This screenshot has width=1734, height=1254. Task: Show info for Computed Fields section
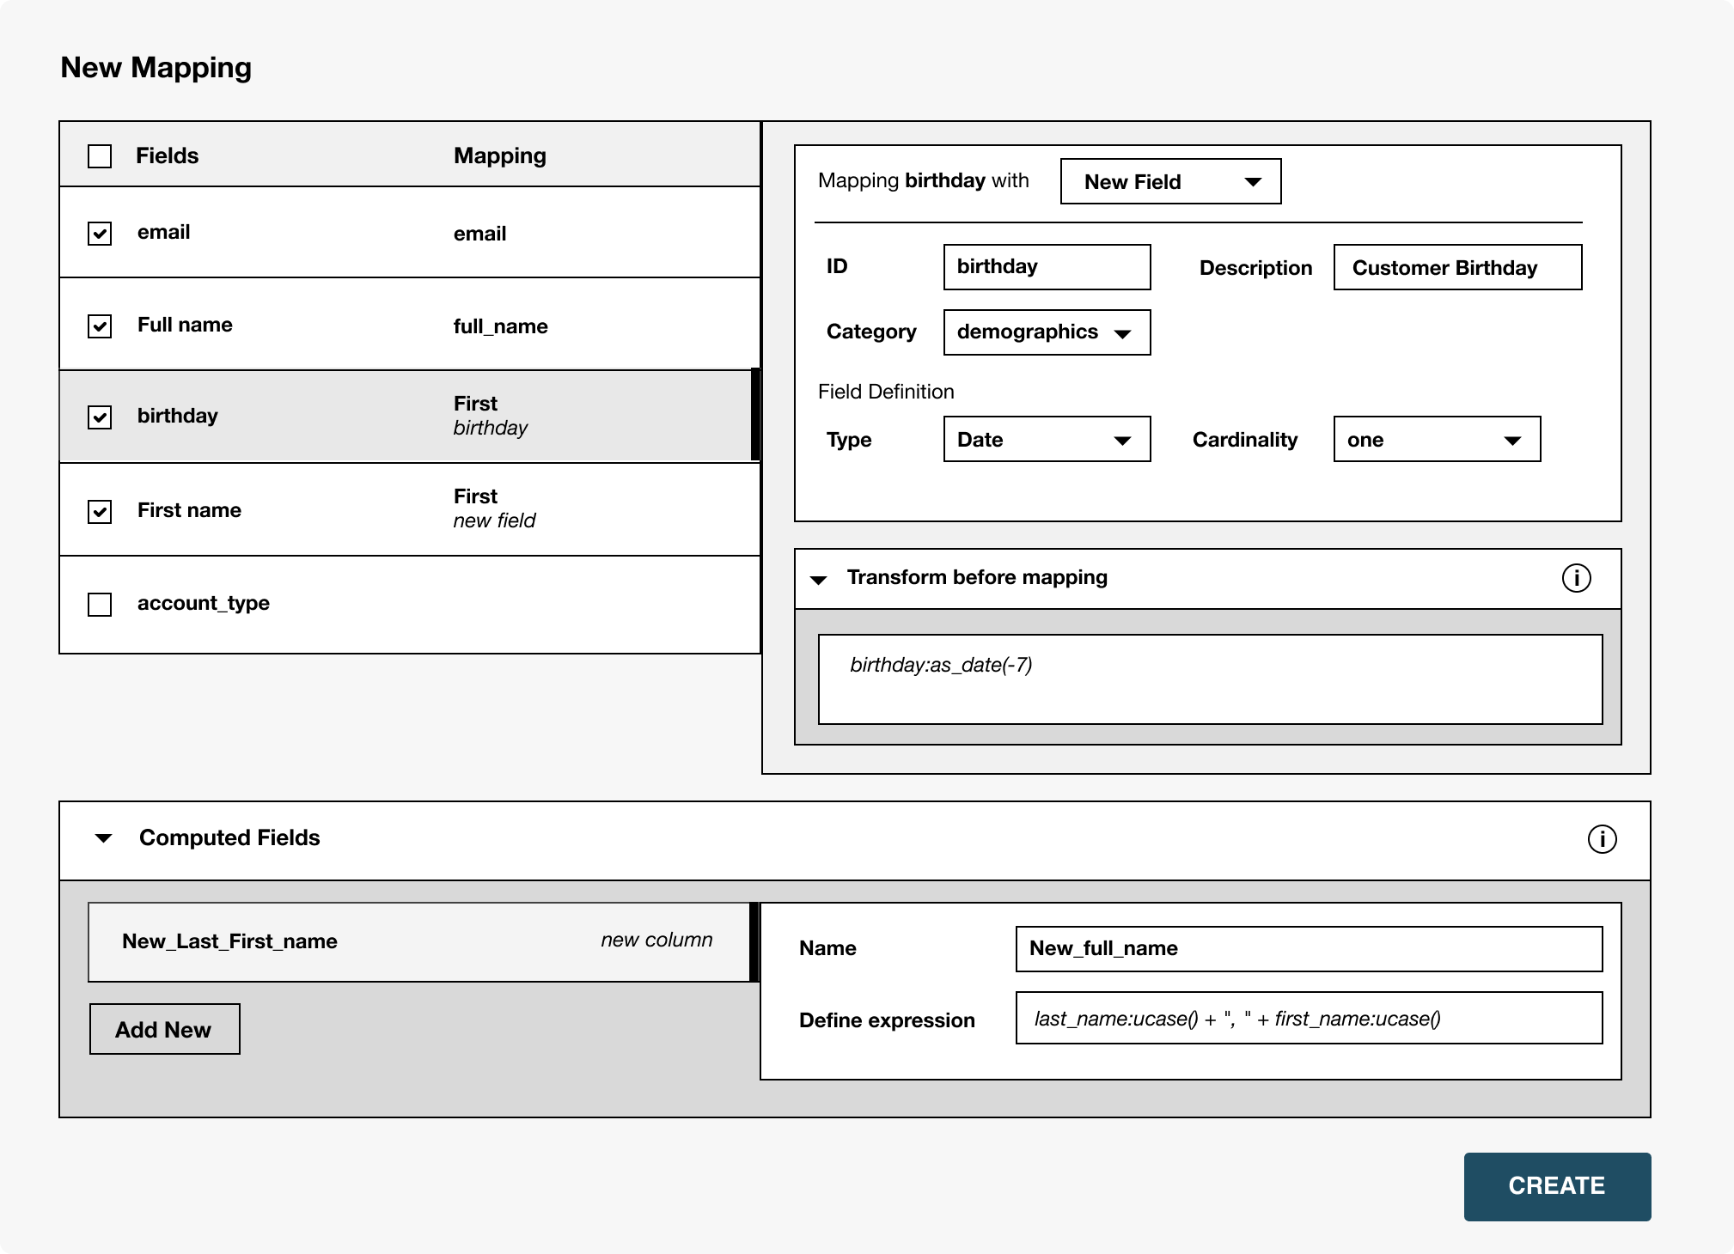coord(1602,839)
